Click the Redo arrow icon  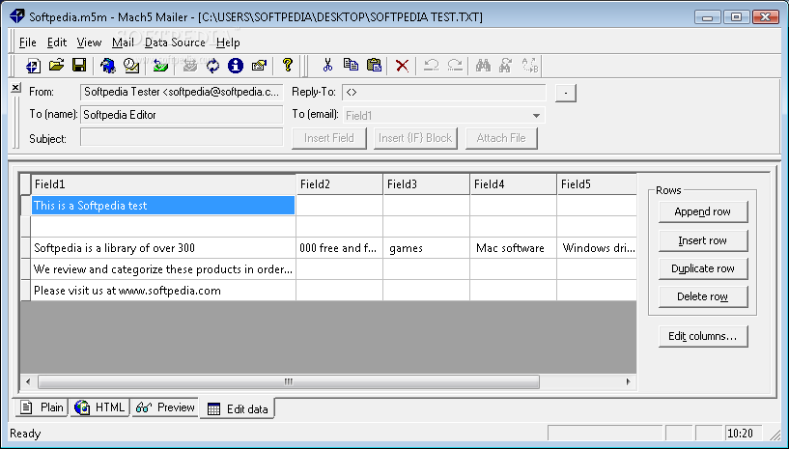point(455,66)
